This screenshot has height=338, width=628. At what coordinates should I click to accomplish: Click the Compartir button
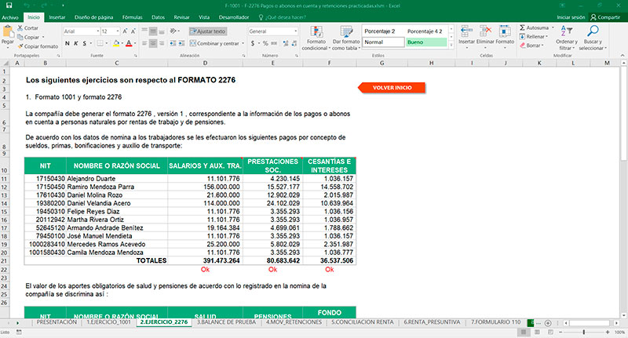[x=605, y=17]
